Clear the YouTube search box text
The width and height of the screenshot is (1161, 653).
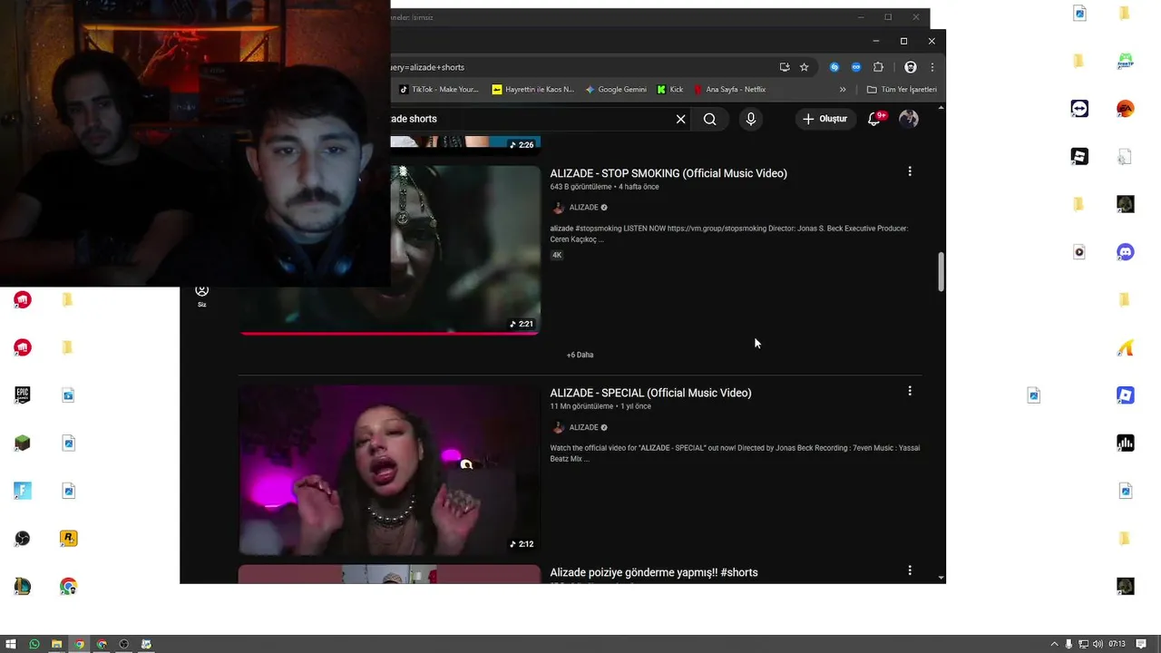pos(680,119)
